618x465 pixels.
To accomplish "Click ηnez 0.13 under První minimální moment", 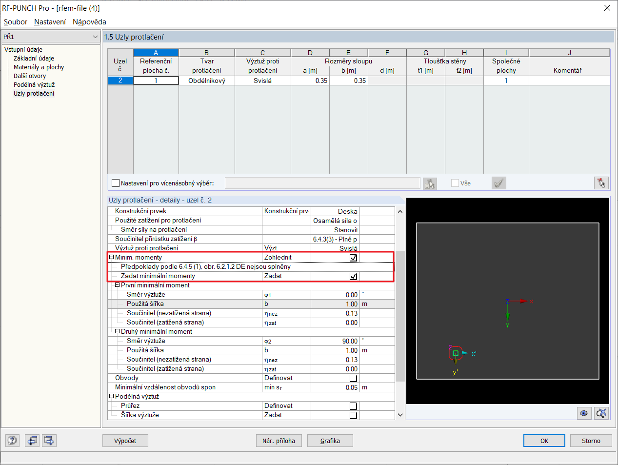I will [x=335, y=313].
